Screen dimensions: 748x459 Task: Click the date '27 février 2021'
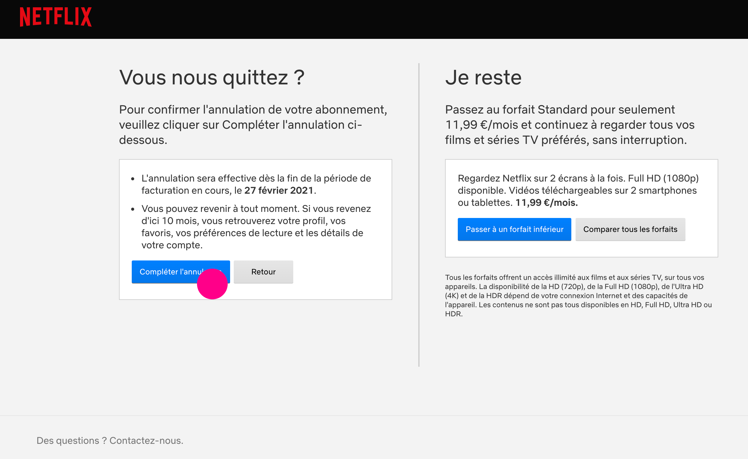(x=279, y=190)
